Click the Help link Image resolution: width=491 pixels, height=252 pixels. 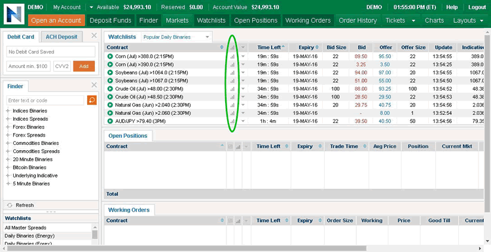[452, 7]
